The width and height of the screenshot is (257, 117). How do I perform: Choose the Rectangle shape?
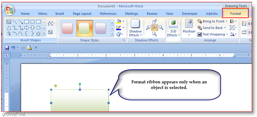[27, 22]
